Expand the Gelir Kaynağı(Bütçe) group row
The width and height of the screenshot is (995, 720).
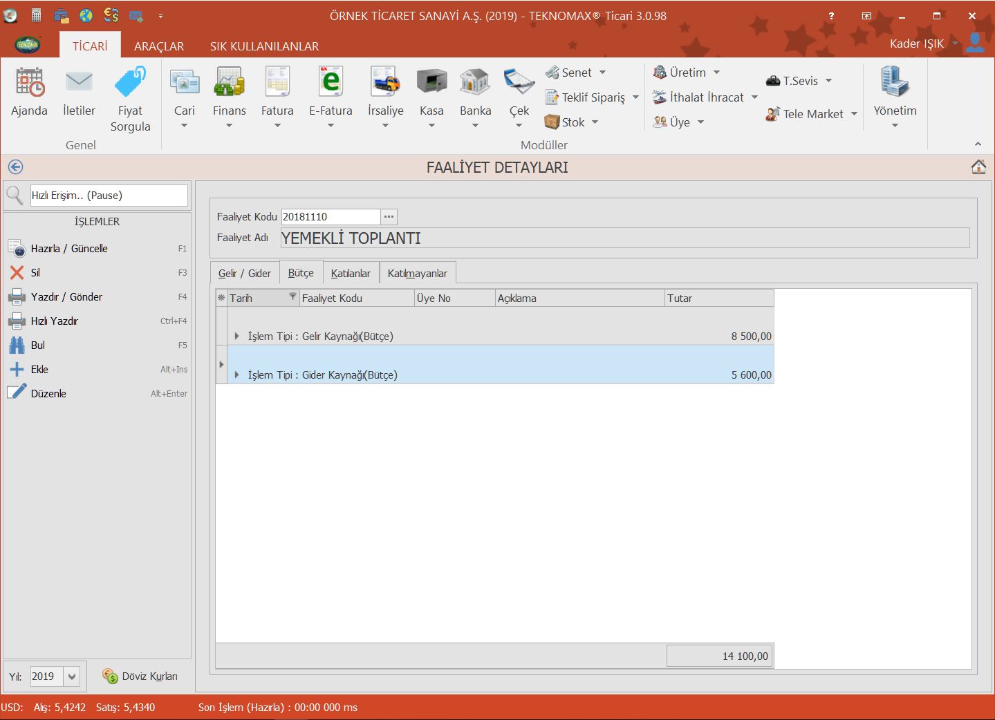236,337
